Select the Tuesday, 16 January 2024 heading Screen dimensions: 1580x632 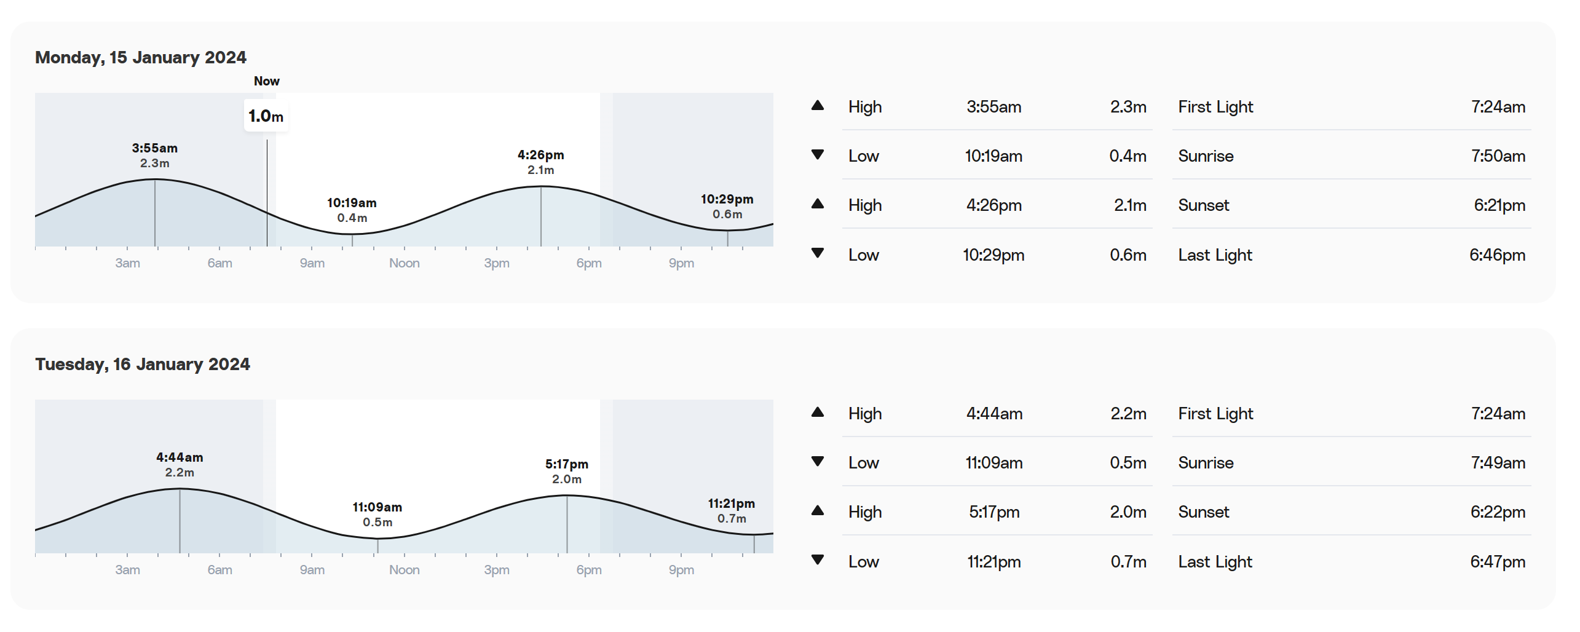click(143, 364)
